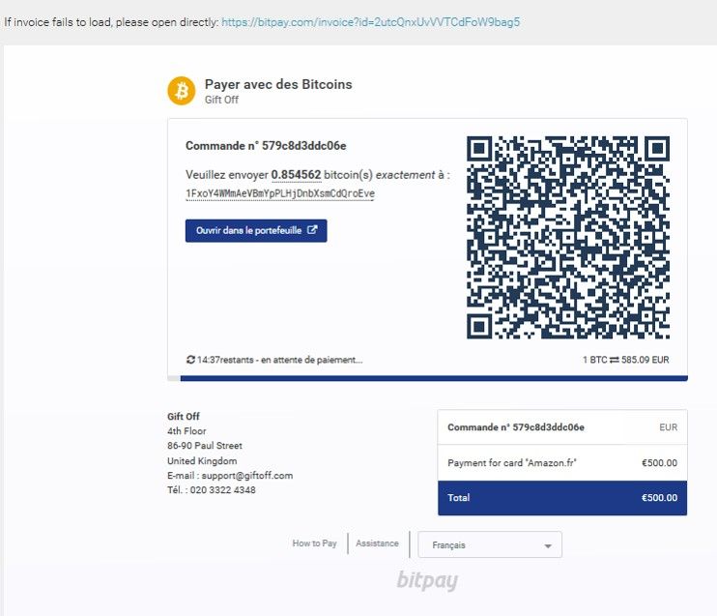Click the blue Total €500.00 row
This screenshot has width=717, height=616.
click(561, 498)
